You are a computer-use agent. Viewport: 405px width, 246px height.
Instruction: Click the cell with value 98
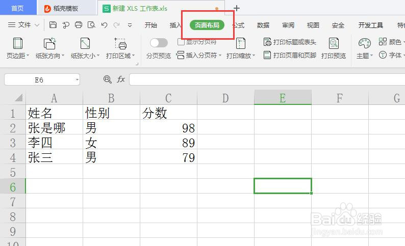click(168, 127)
